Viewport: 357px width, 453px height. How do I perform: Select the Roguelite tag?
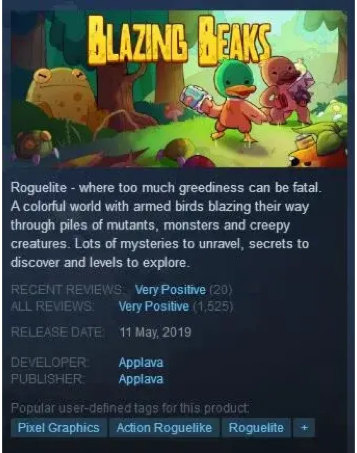(256, 427)
